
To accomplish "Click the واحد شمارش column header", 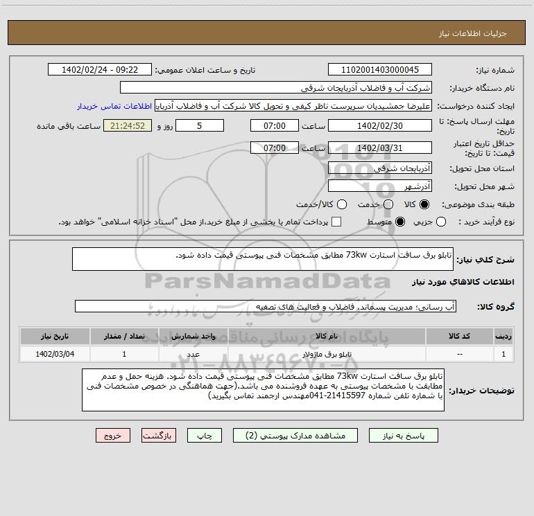I will [x=193, y=336].
